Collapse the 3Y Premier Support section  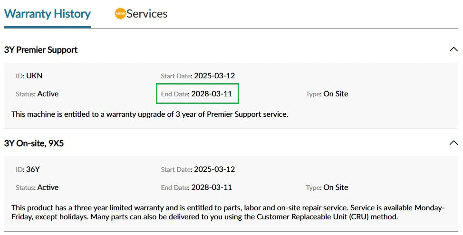(453, 49)
